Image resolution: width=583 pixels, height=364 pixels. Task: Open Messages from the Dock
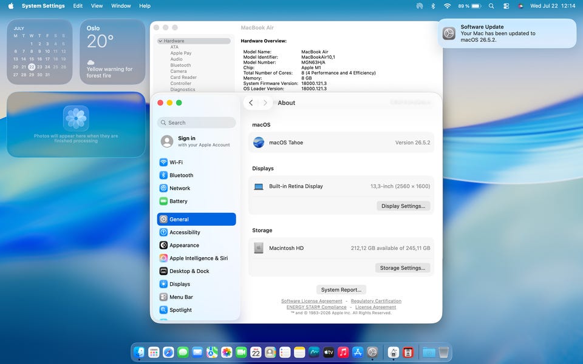click(x=183, y=352)
